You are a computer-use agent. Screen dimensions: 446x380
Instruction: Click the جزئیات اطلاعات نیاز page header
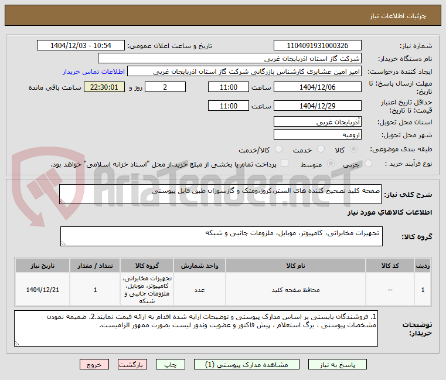(x=223, y=16)
